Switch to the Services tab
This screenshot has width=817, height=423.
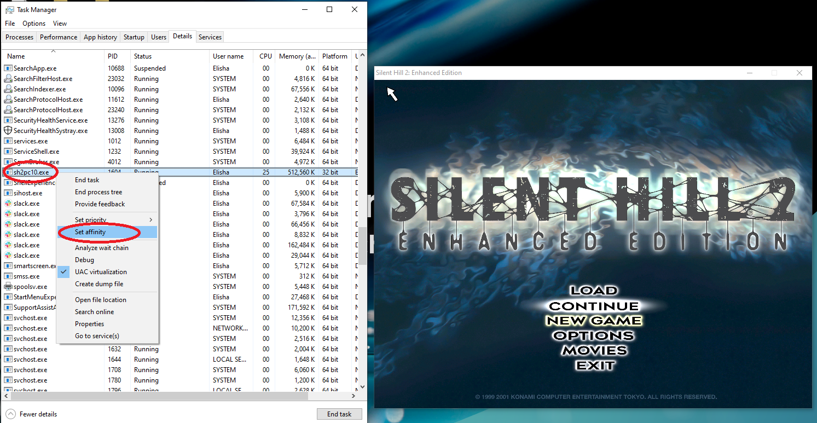tap(210, 37)
